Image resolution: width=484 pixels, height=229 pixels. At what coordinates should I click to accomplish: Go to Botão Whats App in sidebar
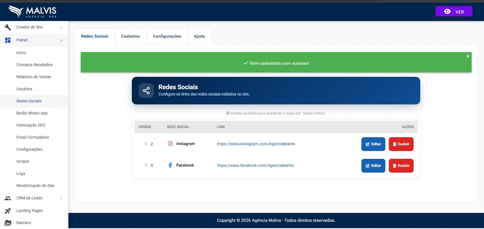click(32, 113)
